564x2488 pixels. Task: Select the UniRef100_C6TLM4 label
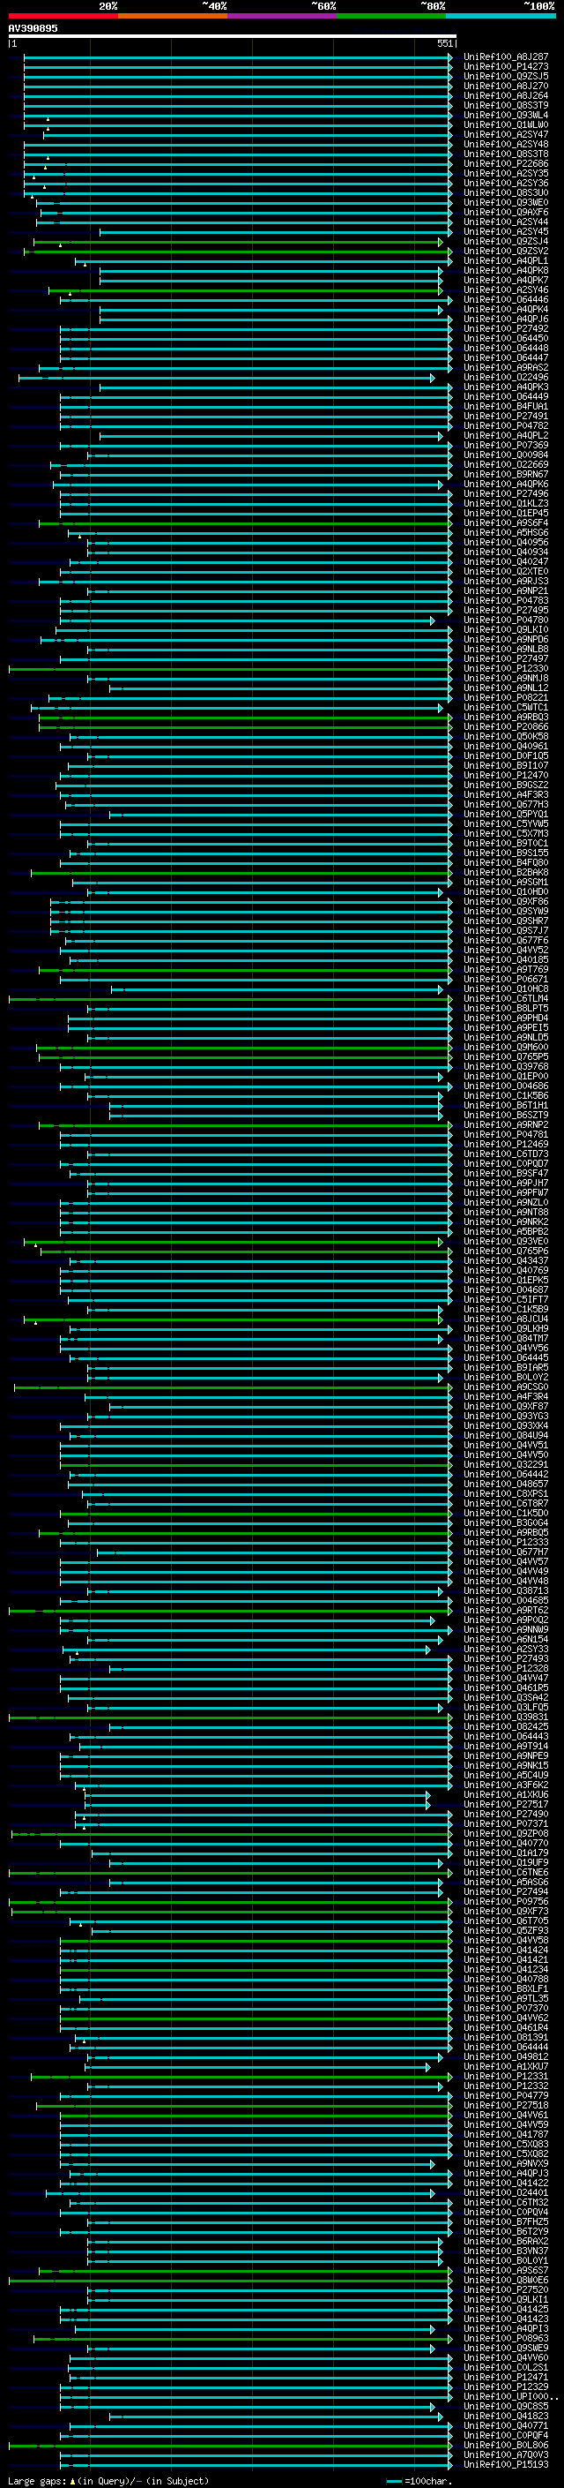click(506, 999)
